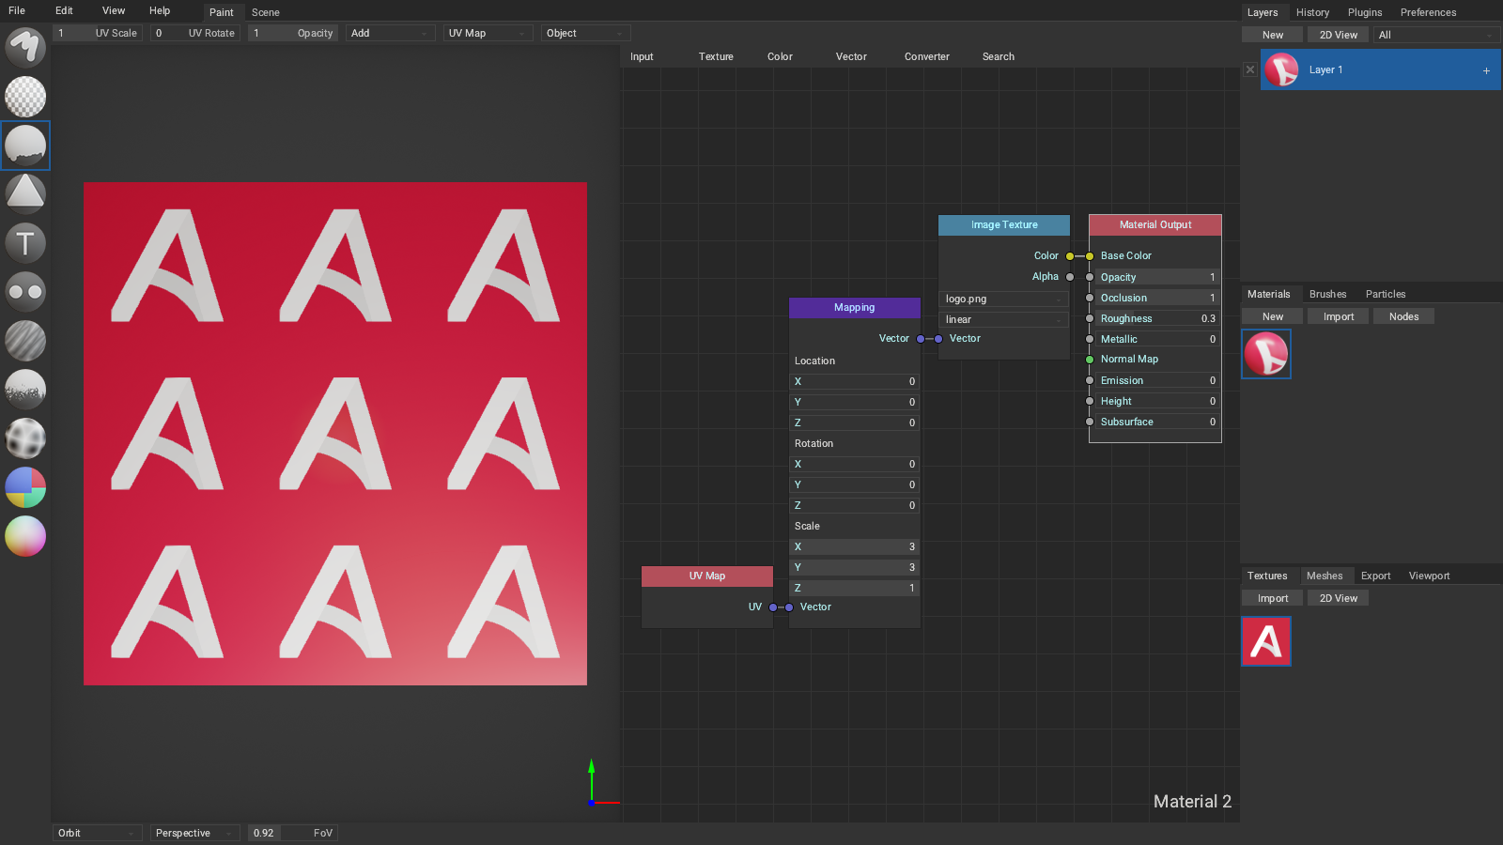This screenshot has width=1503, height=845.
Task: Select the red material thumbnail
Action: point(1266,354)
